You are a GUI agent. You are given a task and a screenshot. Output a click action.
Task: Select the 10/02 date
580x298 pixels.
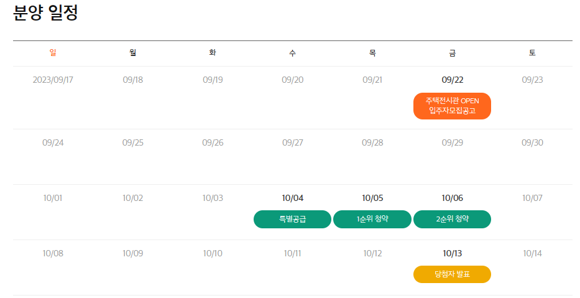tap(133, 198)
